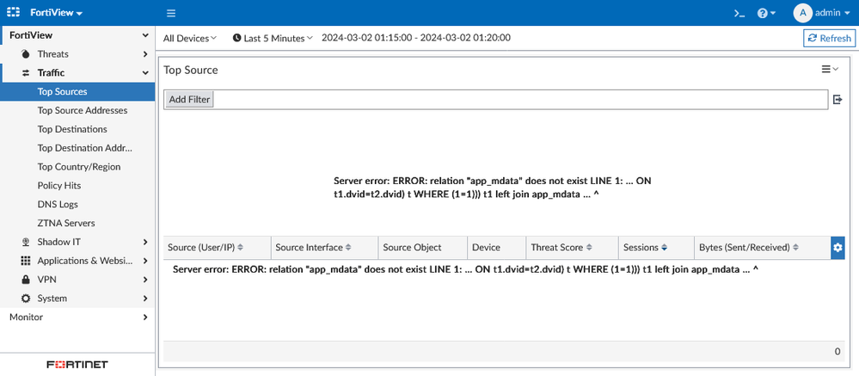Click the date range 2024-03-02 text

[416, 38]
